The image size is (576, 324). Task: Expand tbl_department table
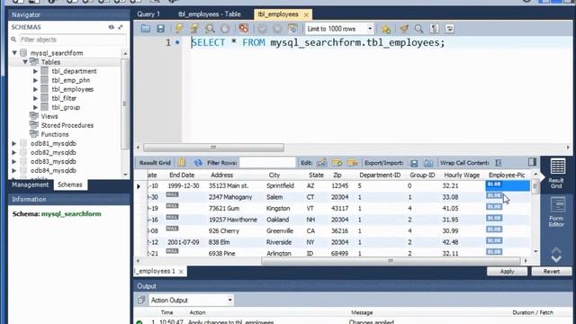coord(36,71)
